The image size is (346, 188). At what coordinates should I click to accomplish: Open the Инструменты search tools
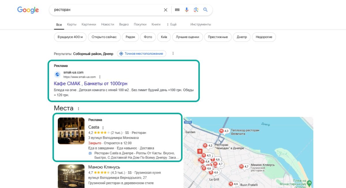[x=201, y=25]
